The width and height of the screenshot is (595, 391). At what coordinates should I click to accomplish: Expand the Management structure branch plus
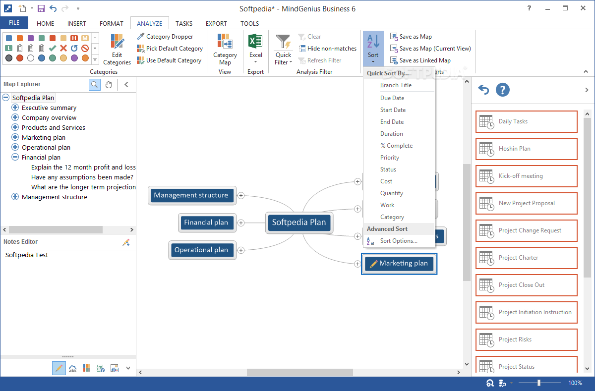click(x=241, y=195)
